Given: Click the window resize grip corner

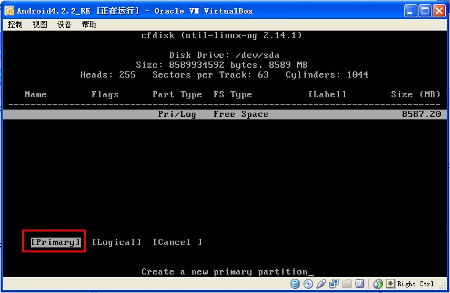Looking at the screenshot, I should pyautogui.click(x=444, y=285).
